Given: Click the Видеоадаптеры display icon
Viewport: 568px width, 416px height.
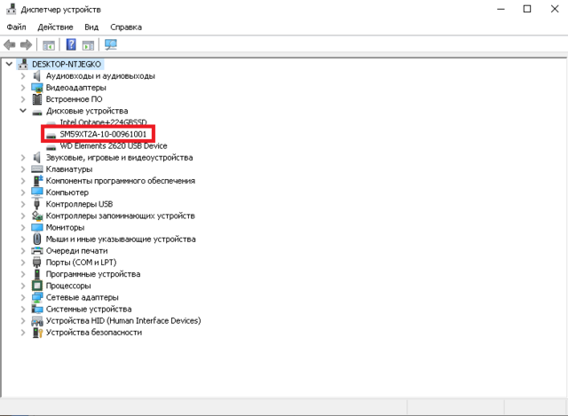Looking at the screenshot, I should click(37, 88).
